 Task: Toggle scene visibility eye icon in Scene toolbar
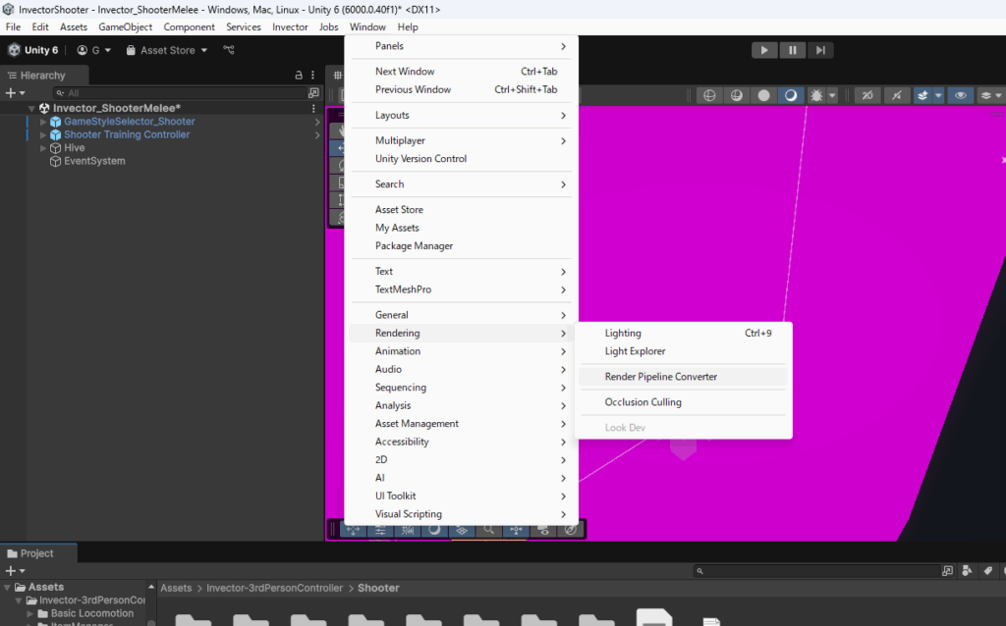click(x=960, y=95)
